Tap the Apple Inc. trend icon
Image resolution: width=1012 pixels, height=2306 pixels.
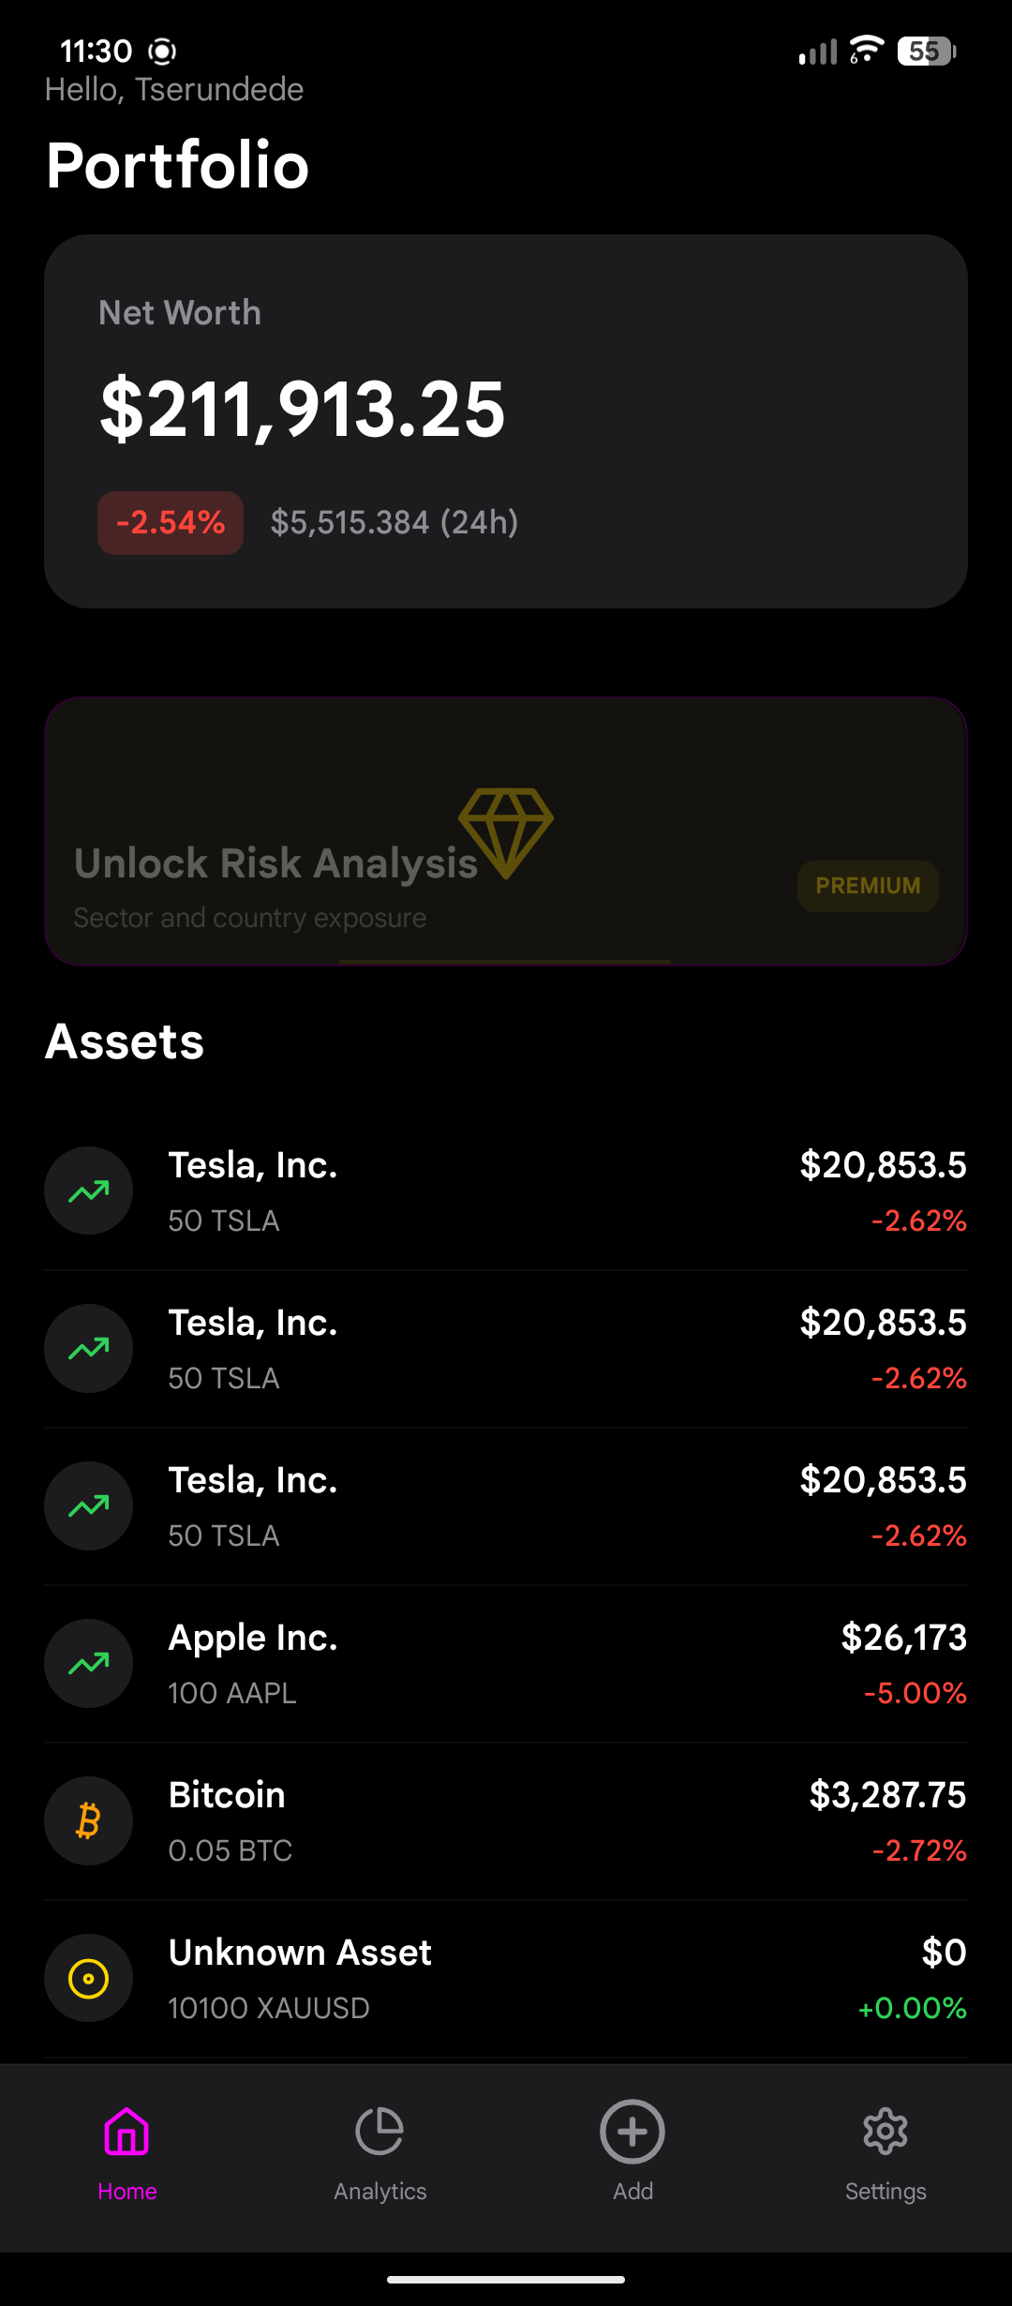tap(89, 1663)
